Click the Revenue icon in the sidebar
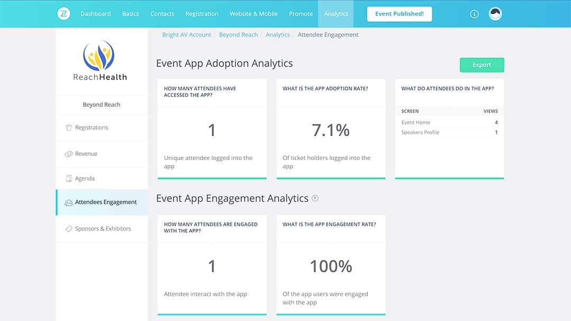The height and width of the screenshot is (321, 571). (x=69, y=154)
